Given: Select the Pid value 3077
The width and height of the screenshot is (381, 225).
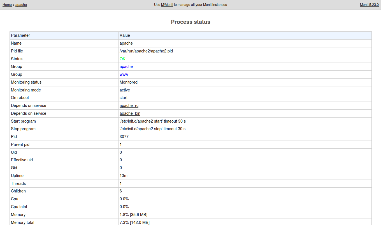Looking at the screenshot, I should (x=124, y=137).
